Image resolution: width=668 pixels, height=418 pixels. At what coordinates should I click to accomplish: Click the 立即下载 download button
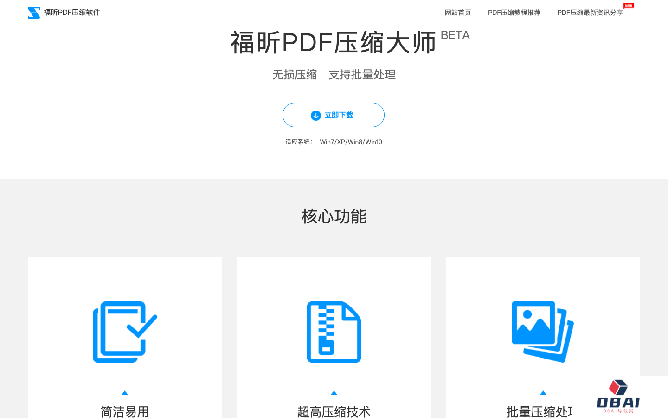pyautogui.click(x=334, y=115)
